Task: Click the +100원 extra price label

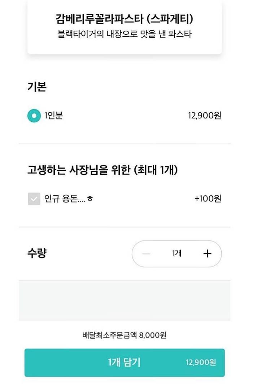Action: (208, 199)
